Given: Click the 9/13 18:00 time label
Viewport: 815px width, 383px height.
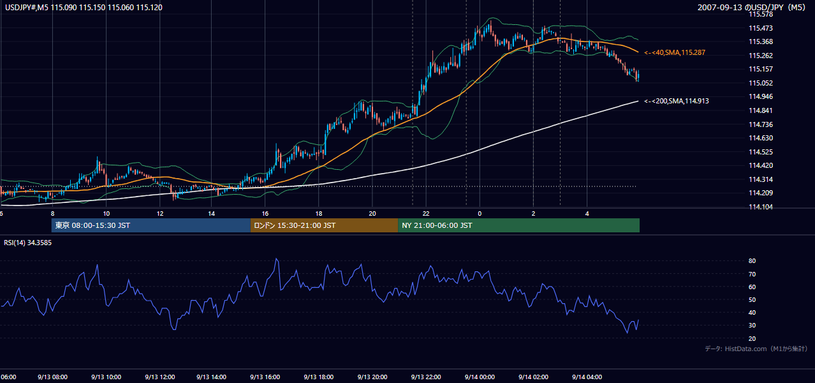Looking at the screenshot, I should click(x=319, y=377).
